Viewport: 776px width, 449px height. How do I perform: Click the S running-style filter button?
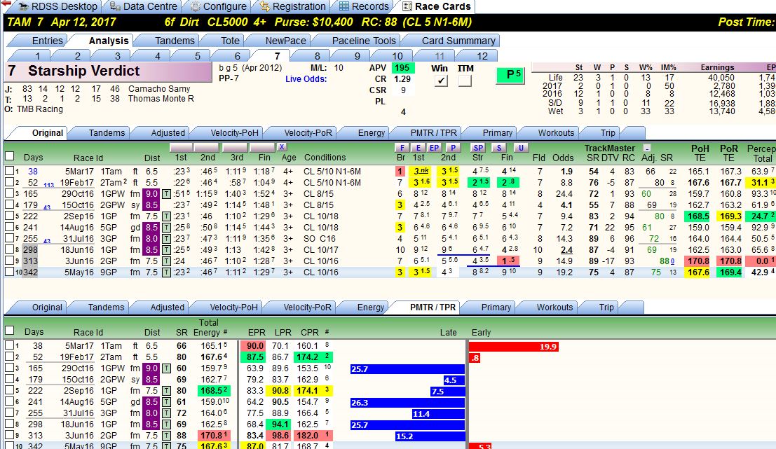499,147
